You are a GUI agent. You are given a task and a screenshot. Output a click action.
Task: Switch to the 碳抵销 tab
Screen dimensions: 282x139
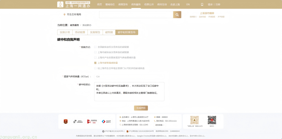tap(109, 32)
